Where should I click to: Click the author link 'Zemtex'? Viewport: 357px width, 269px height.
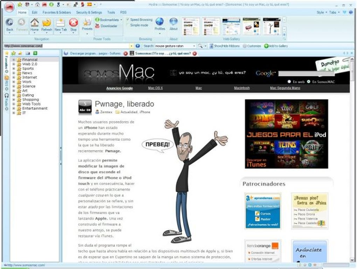point(106,112)
